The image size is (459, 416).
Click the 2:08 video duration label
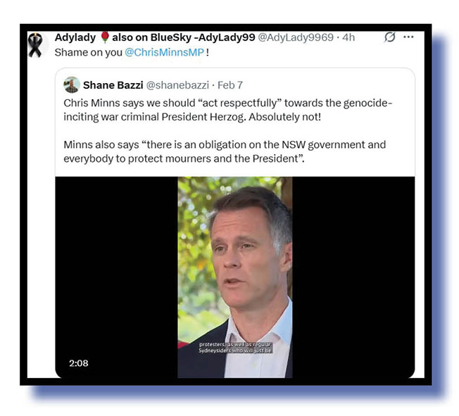click(78, 363)
